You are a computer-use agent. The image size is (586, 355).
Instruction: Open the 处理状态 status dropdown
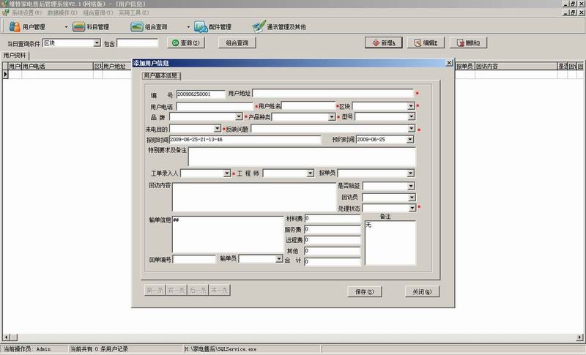411,209
